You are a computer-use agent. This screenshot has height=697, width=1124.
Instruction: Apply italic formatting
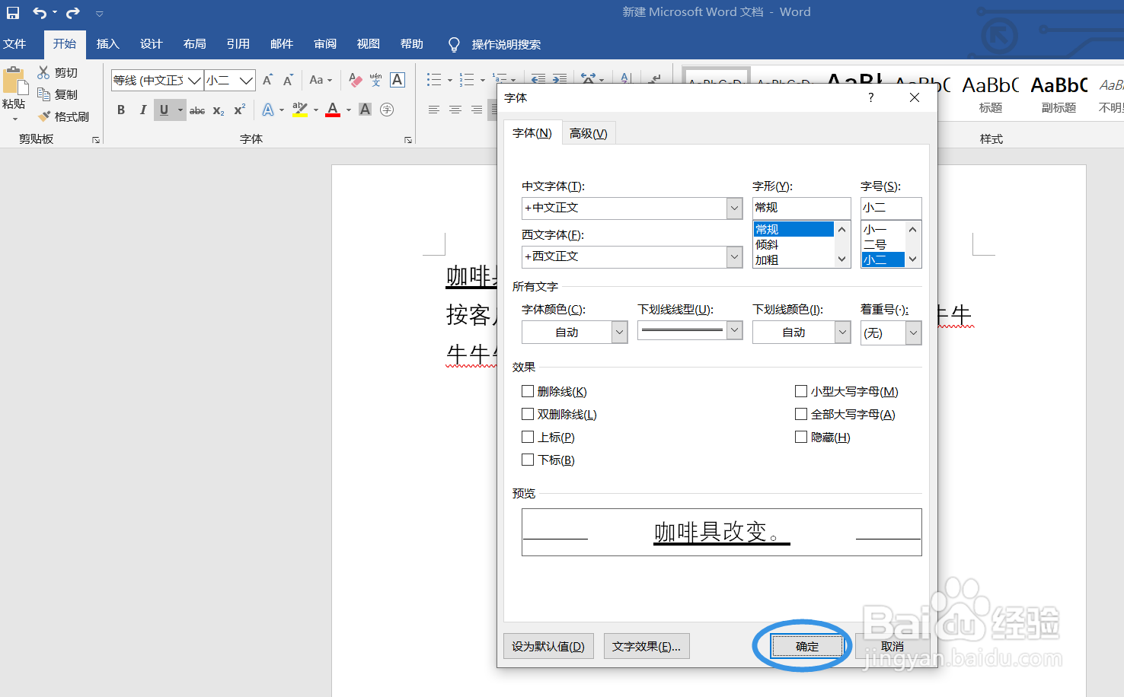coord(142,110)
